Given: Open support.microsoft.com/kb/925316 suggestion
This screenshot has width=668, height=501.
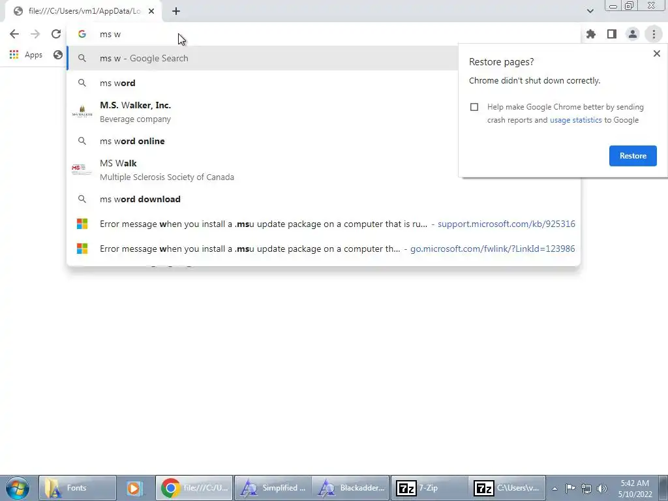Looking at the screenshot, I should coord(324,224).
